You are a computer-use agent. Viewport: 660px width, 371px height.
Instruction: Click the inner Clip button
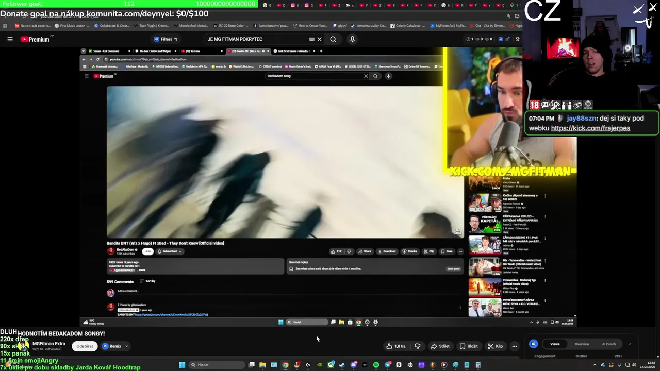coord(429,251)
